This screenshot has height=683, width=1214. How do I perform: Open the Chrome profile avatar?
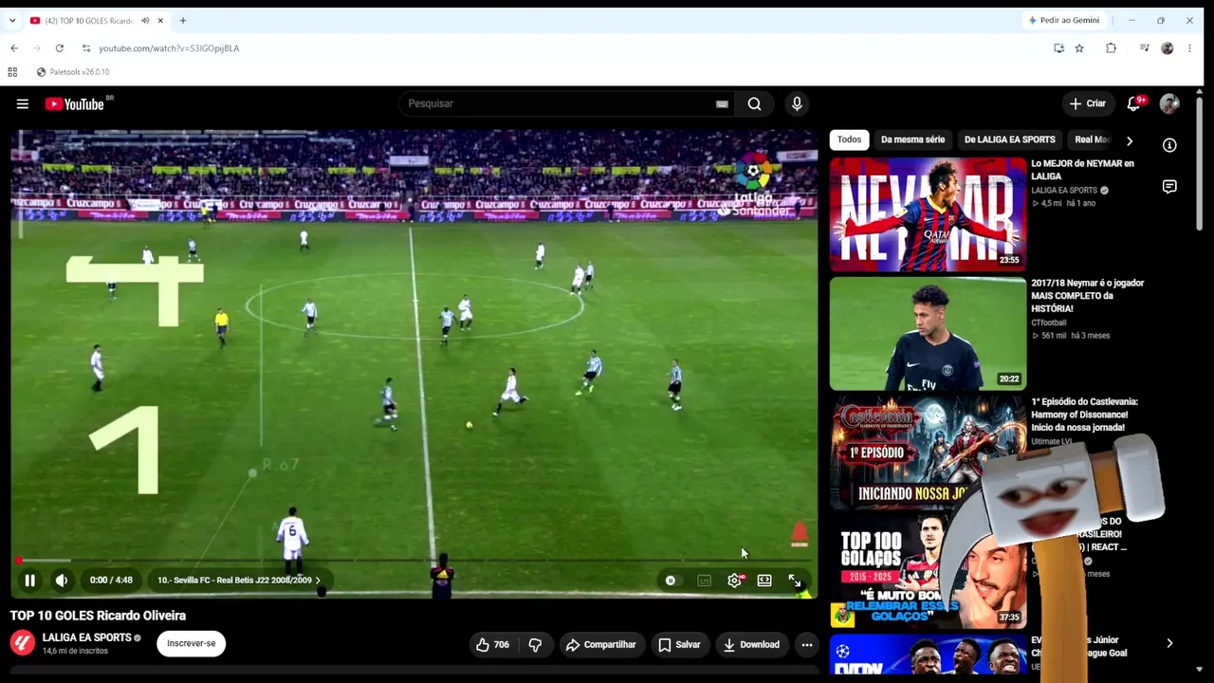[x=1168, y=48]
